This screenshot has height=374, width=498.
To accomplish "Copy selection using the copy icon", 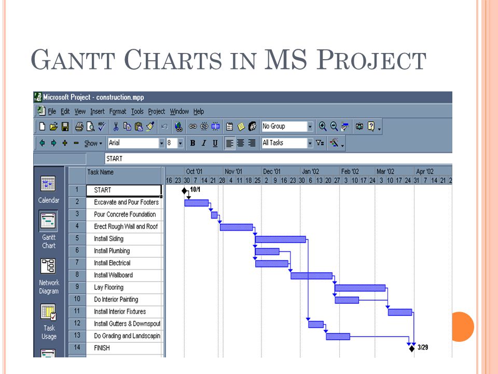I will (x=128, y=127).
